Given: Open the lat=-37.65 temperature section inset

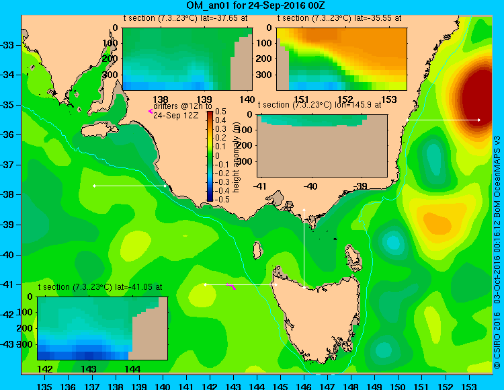Looking at the screenshot, I should tap(187, 59).
